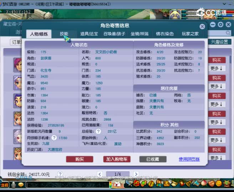This screenshot has height=192, width=234.
Task: Click help icon next to 月饼粽子机缘
Action: click(54, 138)
